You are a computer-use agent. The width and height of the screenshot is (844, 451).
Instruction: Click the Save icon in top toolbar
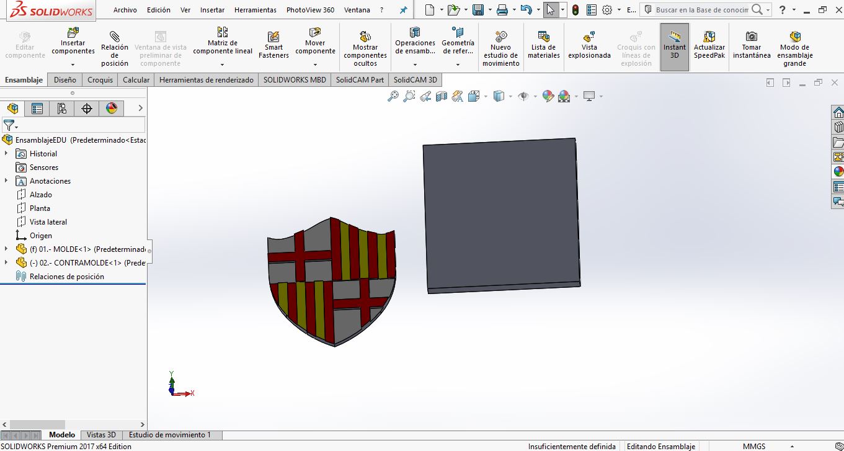478,10
